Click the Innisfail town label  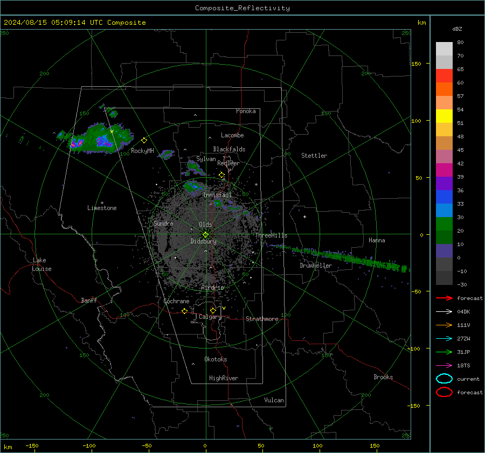(217, 195)
